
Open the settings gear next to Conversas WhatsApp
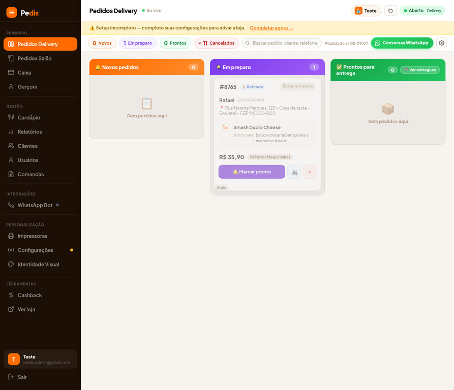[441, 43]
